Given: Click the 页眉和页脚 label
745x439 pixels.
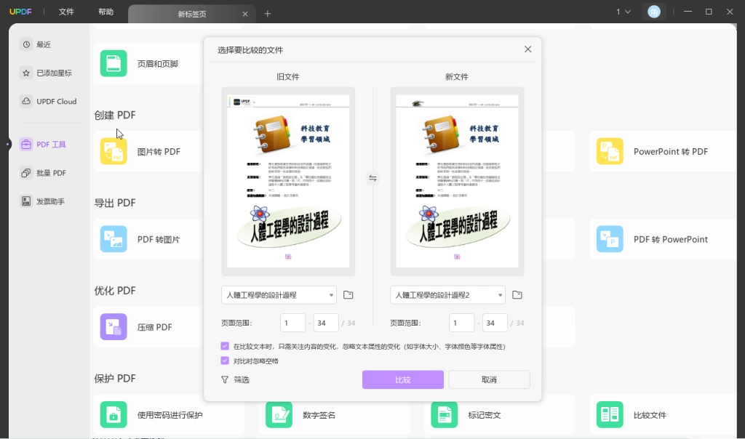Looking at the screenshot, I should point(157,63).
